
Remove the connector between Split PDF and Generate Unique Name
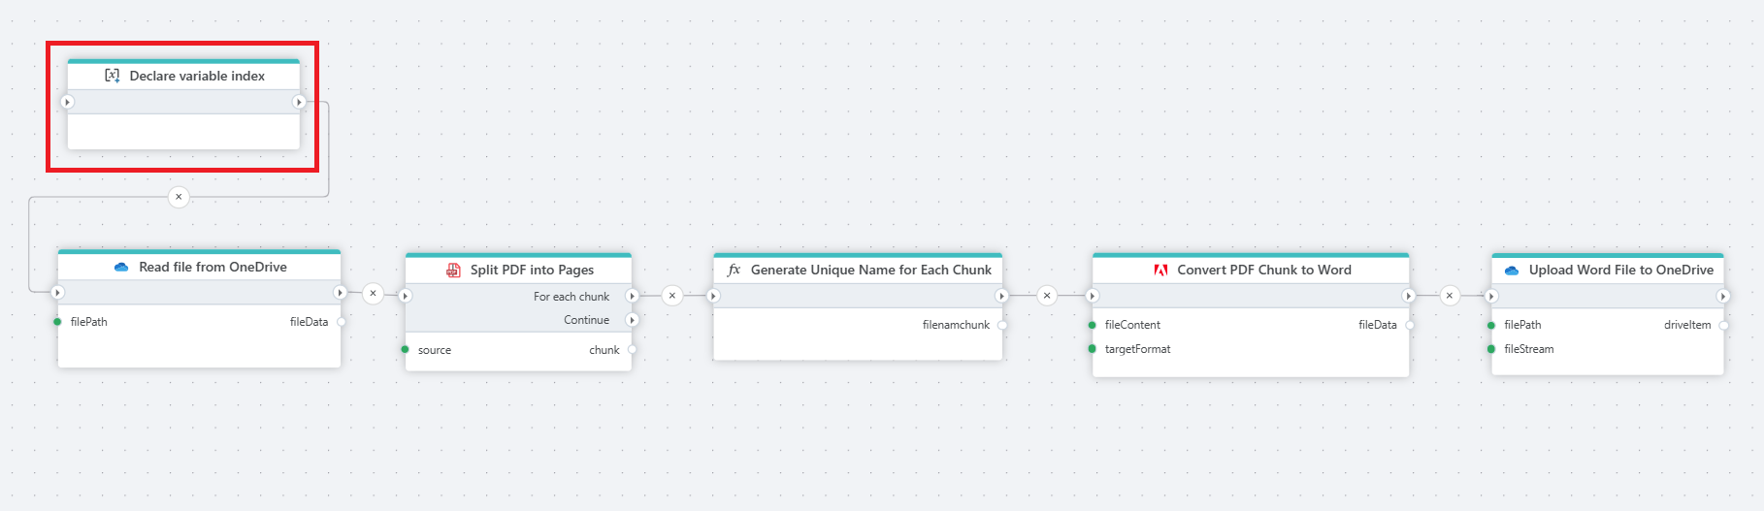click(672, 296)
